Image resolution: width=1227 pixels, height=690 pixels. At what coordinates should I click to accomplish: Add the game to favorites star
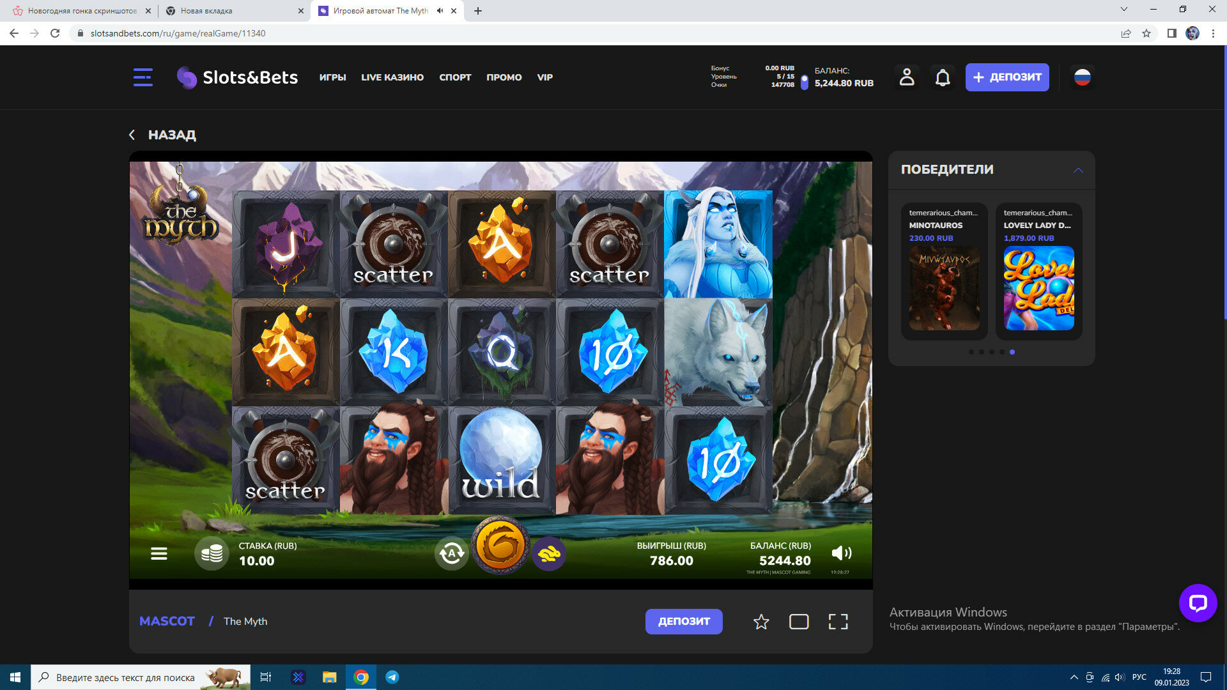[x=760, y=622]
